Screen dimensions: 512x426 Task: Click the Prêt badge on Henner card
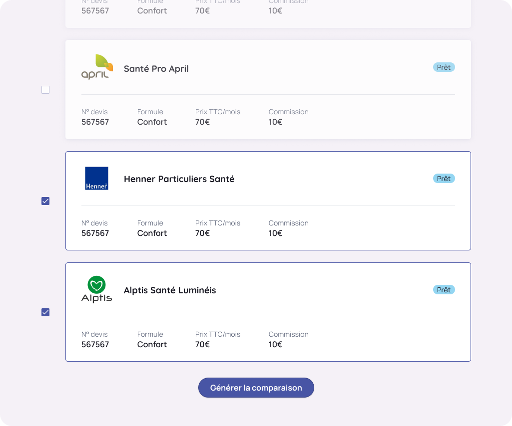(444, 179)
